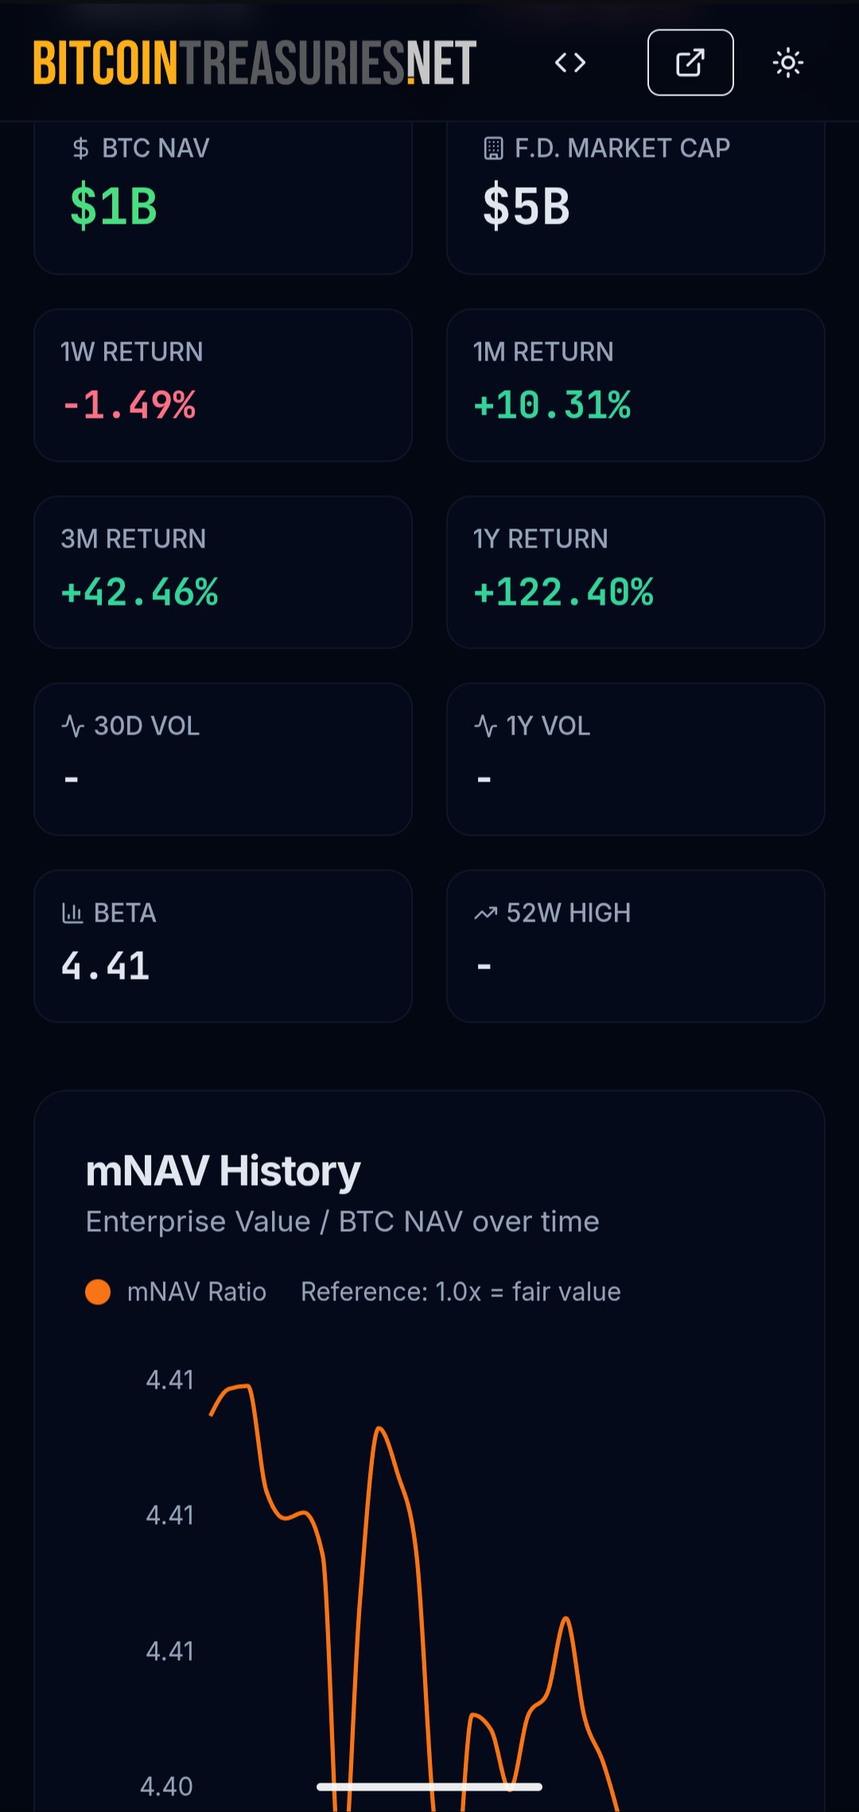
Task: Click the pulse icon beside 30D VOL
Action: (73, 726)
